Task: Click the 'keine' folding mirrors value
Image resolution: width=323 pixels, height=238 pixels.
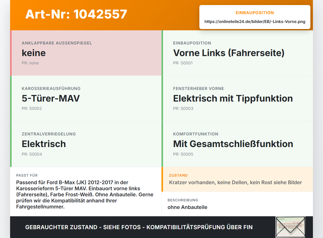Action: click(x=34, y=53)
